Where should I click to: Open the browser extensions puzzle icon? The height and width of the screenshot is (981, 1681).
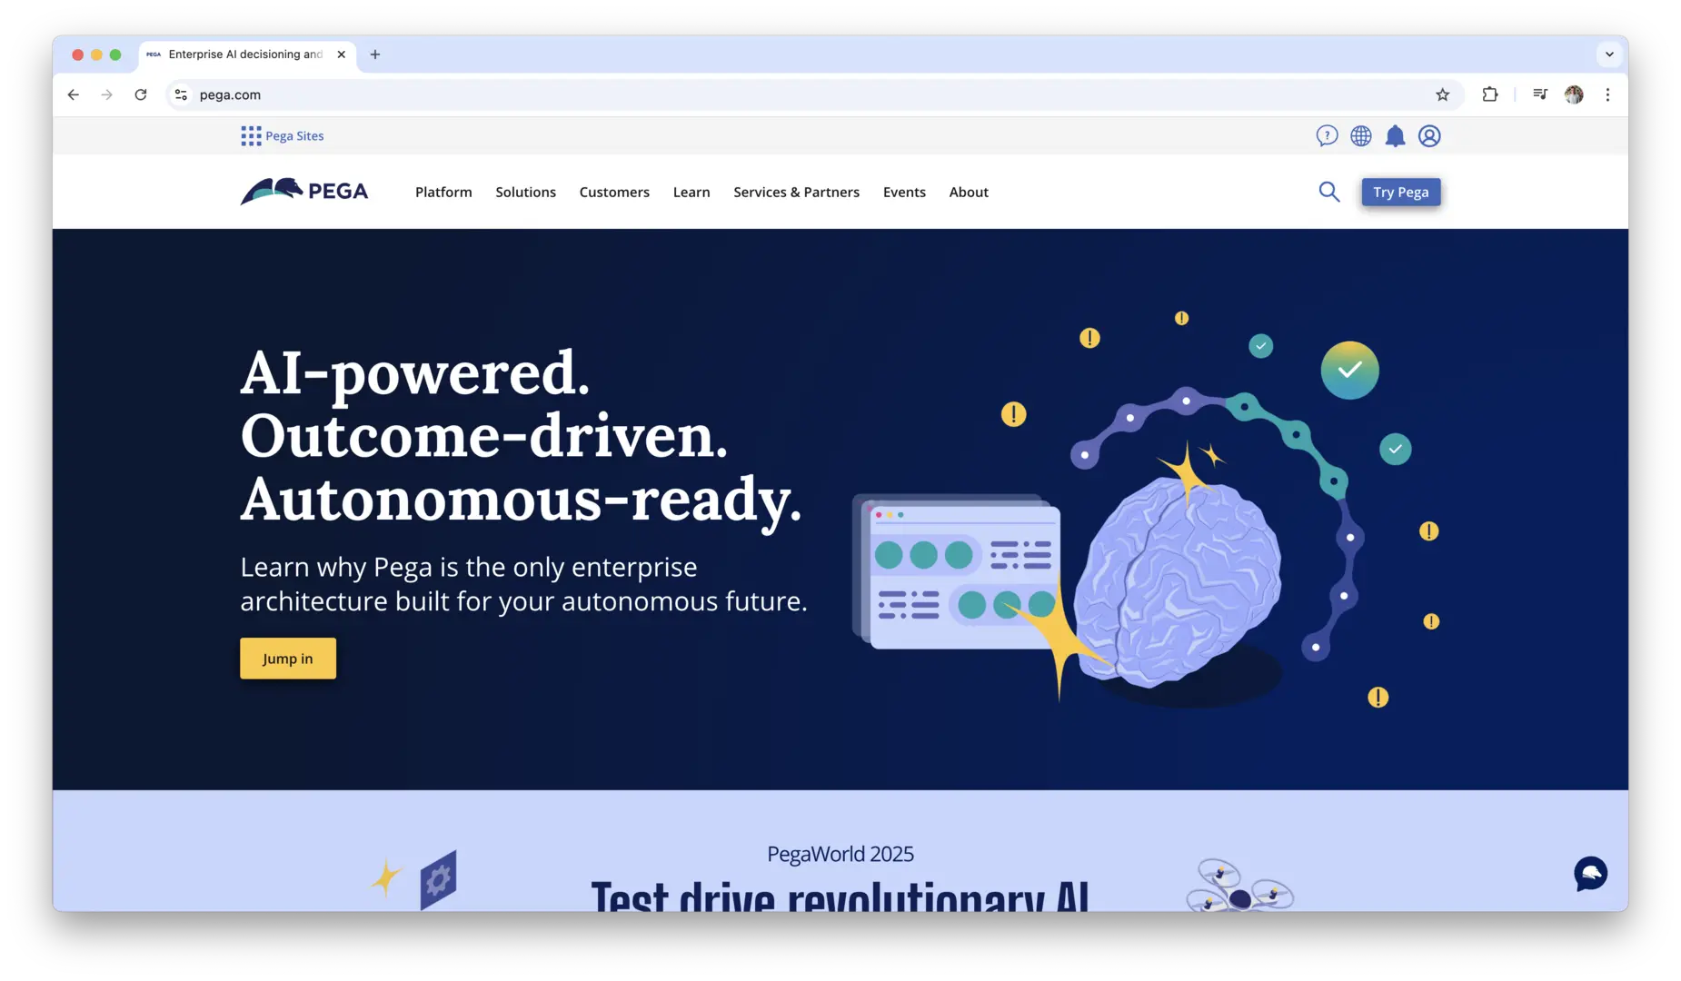pos(1490,94)
